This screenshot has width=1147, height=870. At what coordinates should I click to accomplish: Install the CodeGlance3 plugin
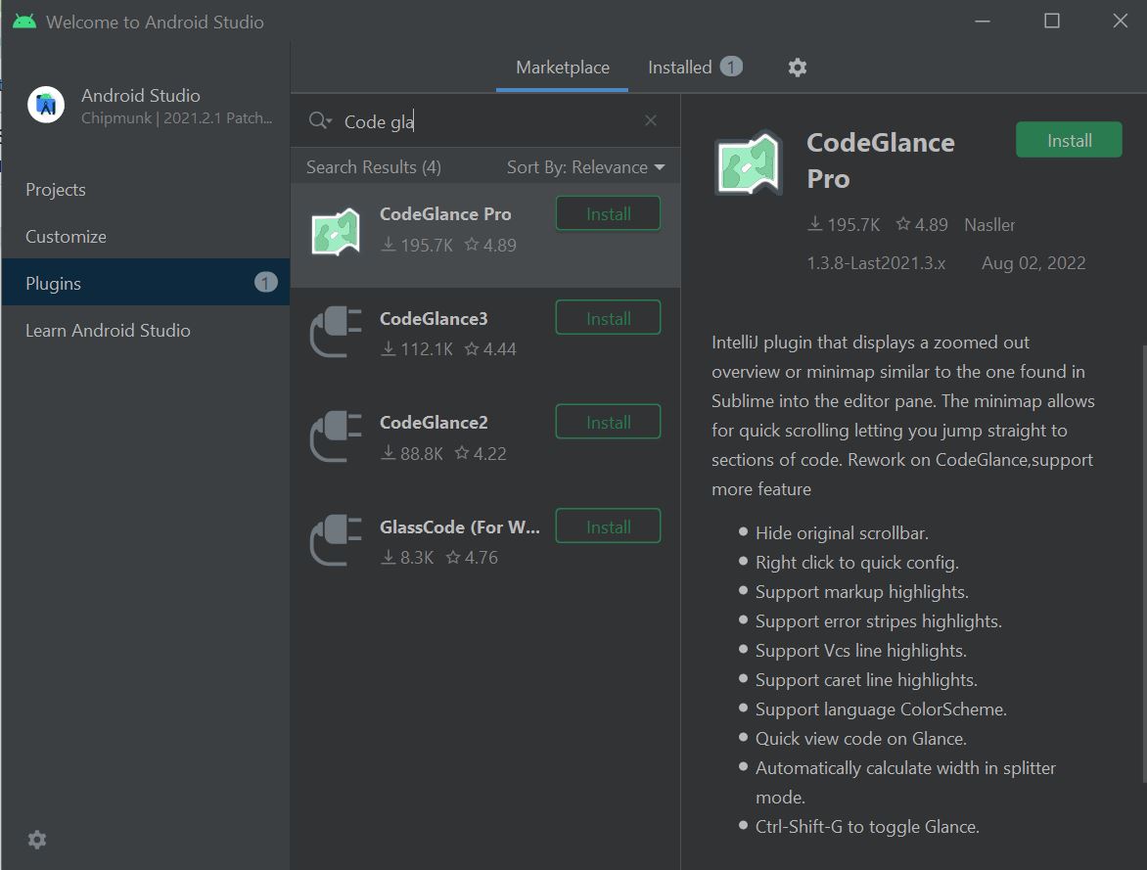(x=608, y=317)
